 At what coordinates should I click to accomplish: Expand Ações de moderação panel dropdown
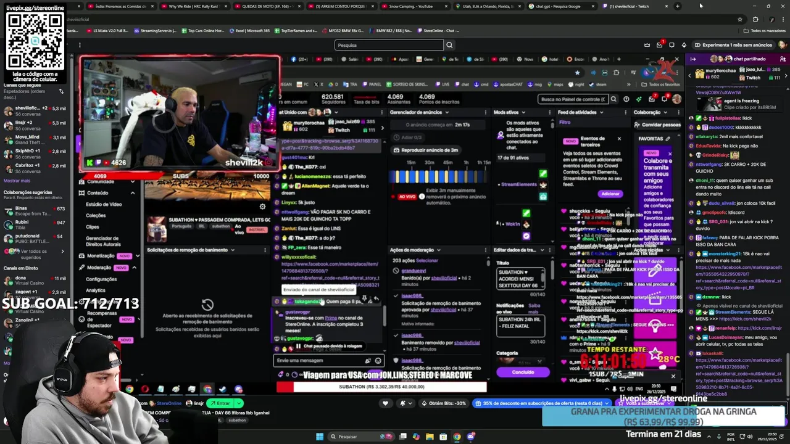pyautogui.click(x=439, y=250)
